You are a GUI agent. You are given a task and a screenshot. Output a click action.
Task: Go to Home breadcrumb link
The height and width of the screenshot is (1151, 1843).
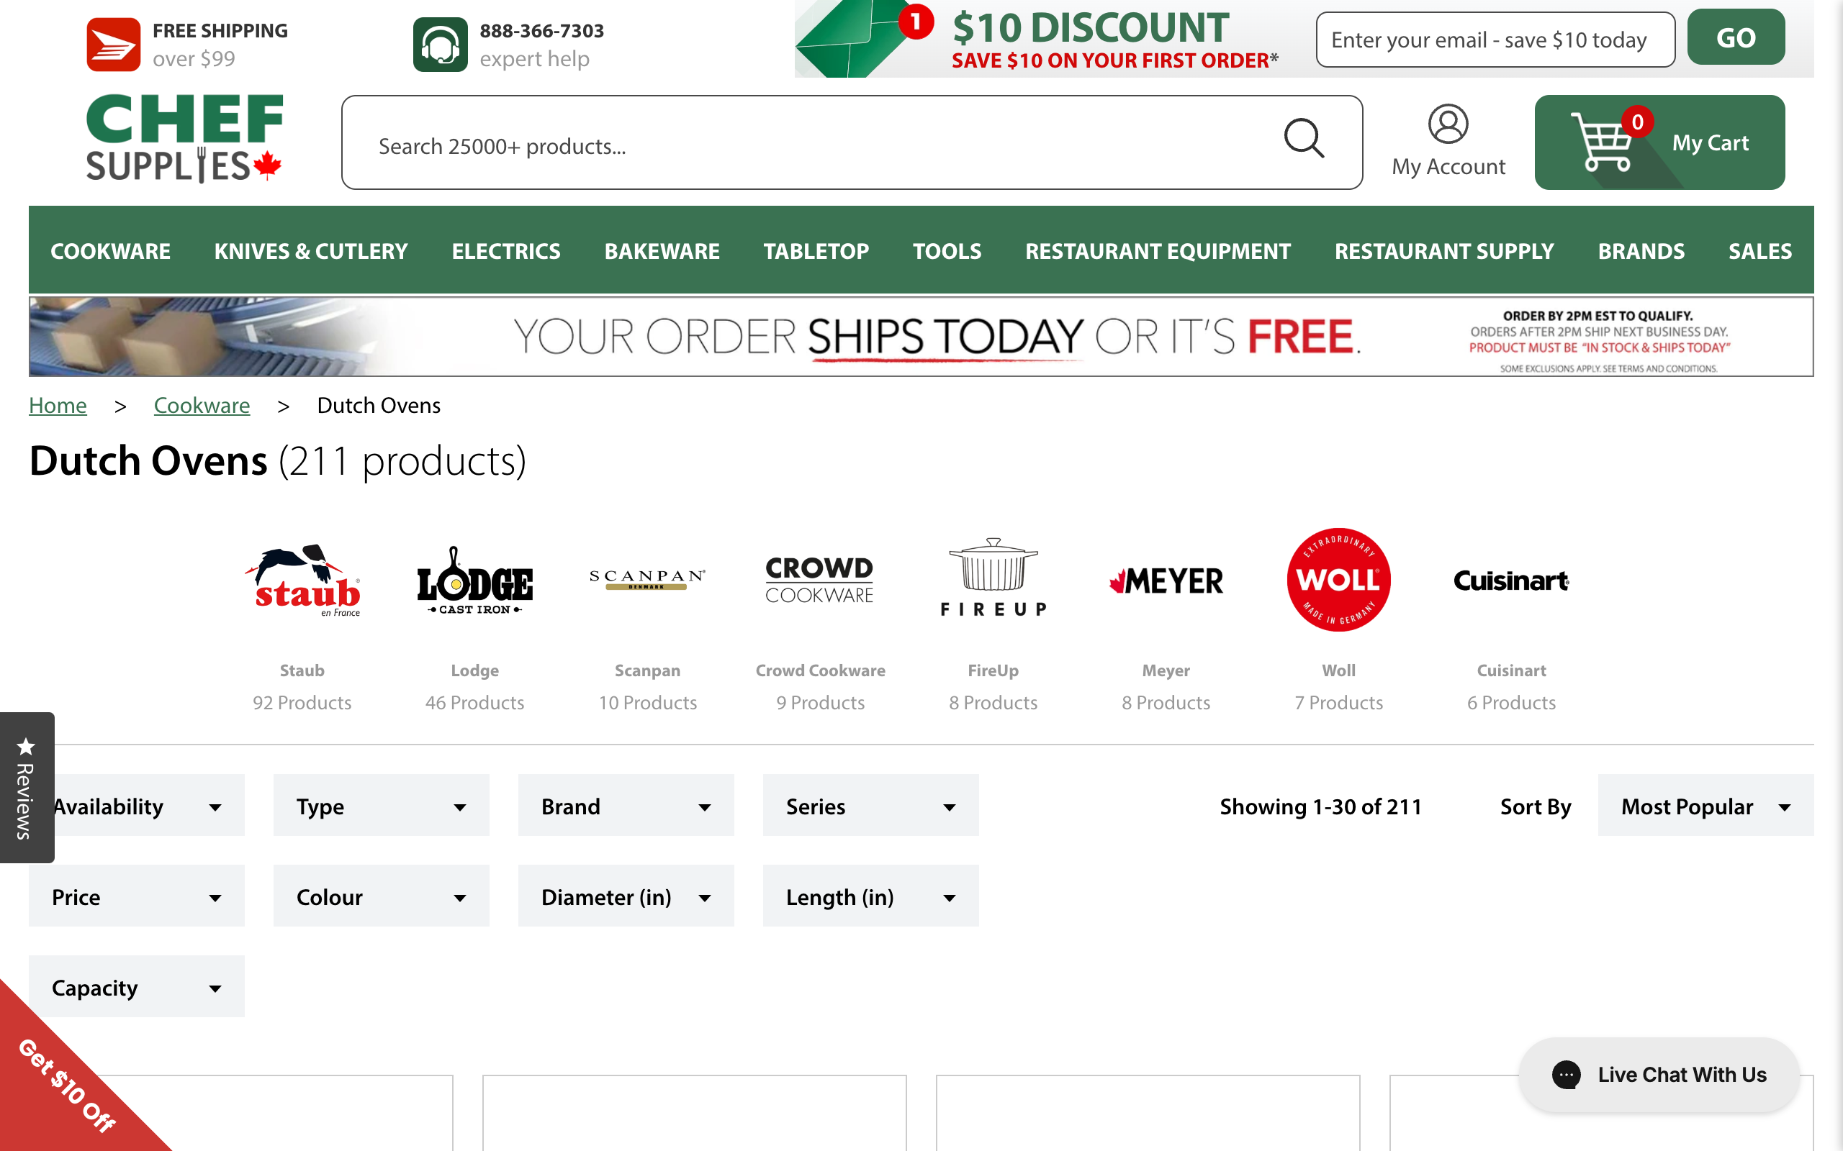point(58,406)
